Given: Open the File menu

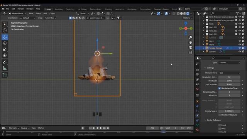Looking at the screenshot, I should coord(8,9).
